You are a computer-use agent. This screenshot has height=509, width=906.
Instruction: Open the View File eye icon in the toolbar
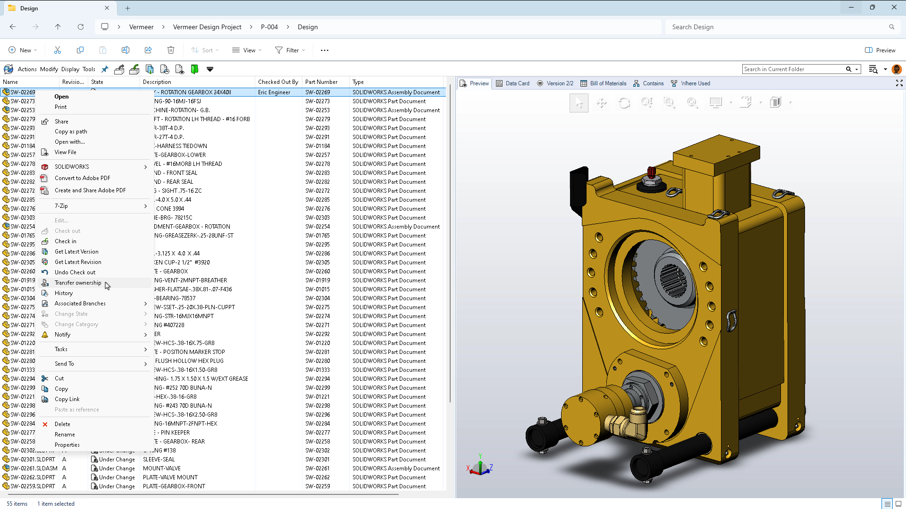click(179, 69)
